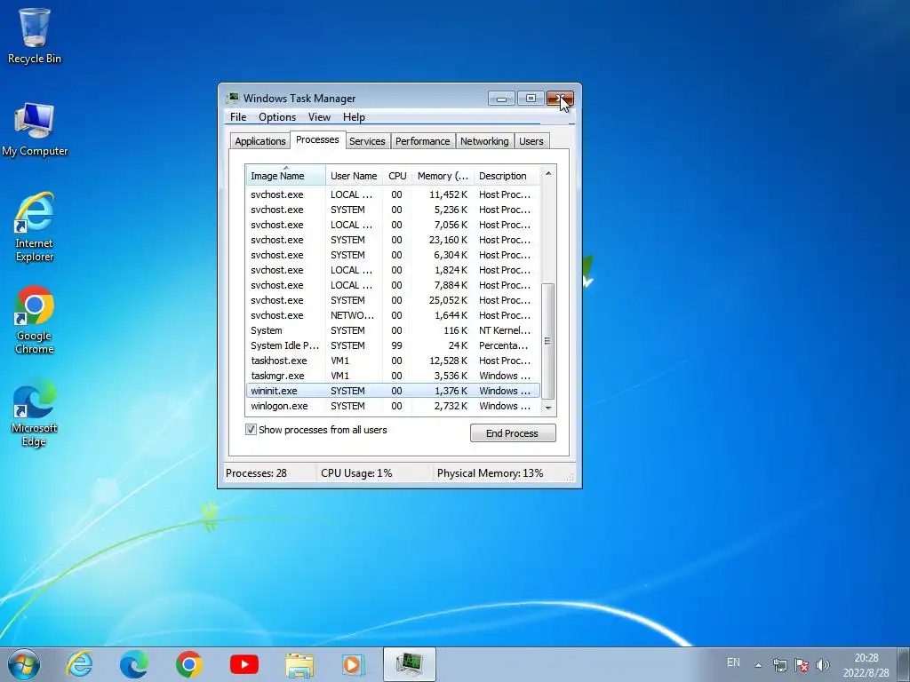Select the Google Chrome desktop shortcut
This screenshot has height=682, width=910.
[35, 320]
